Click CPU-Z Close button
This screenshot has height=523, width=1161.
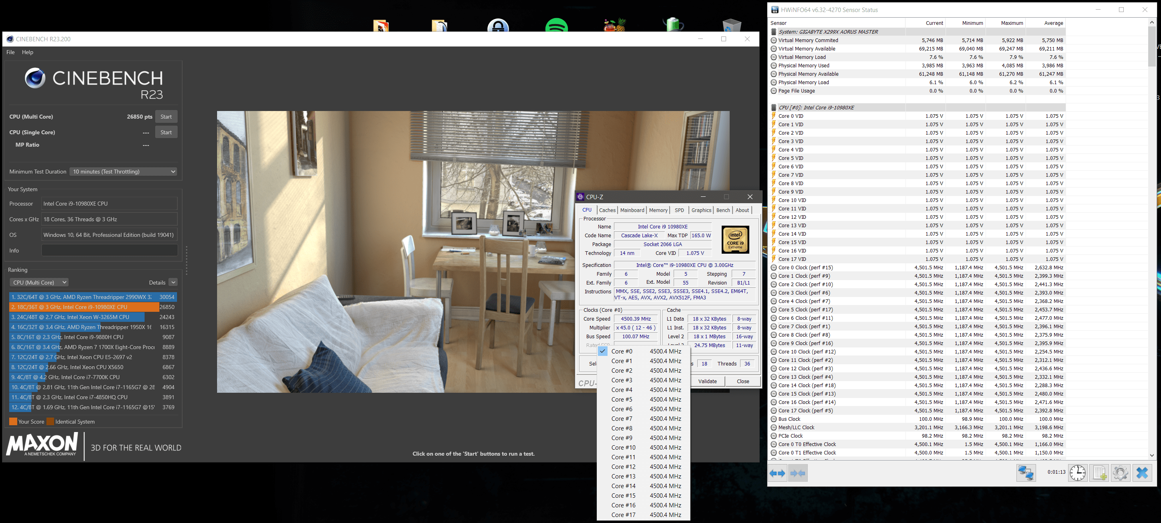pyautogui.click(x=743, y=381)
